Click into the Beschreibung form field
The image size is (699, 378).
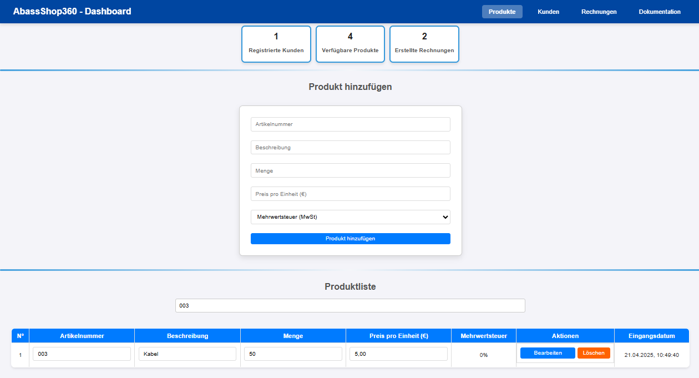coord(350,148)
